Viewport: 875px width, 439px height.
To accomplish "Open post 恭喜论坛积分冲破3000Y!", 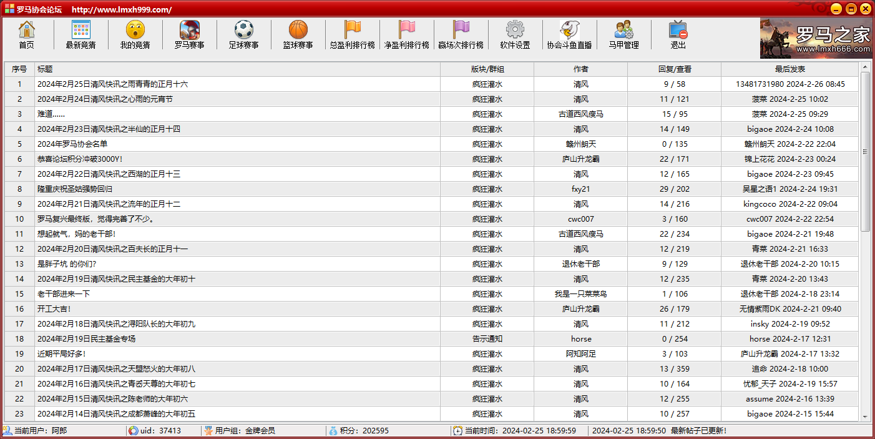I will (x=80, y=159).
